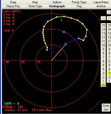Image resolution: width=111 pixels, height=114 pixels.
Task: Open the Archive tab
Action: pos(101,6)
